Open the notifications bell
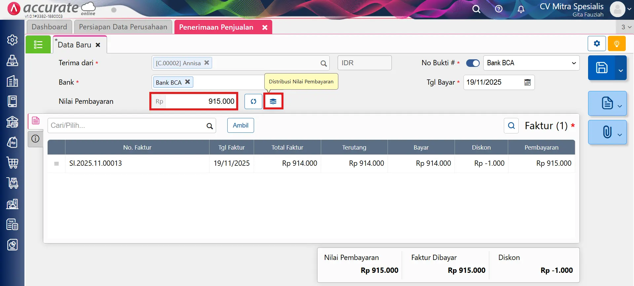The width and height of the screenshot is (634, 286). click(x=521, y=9)
